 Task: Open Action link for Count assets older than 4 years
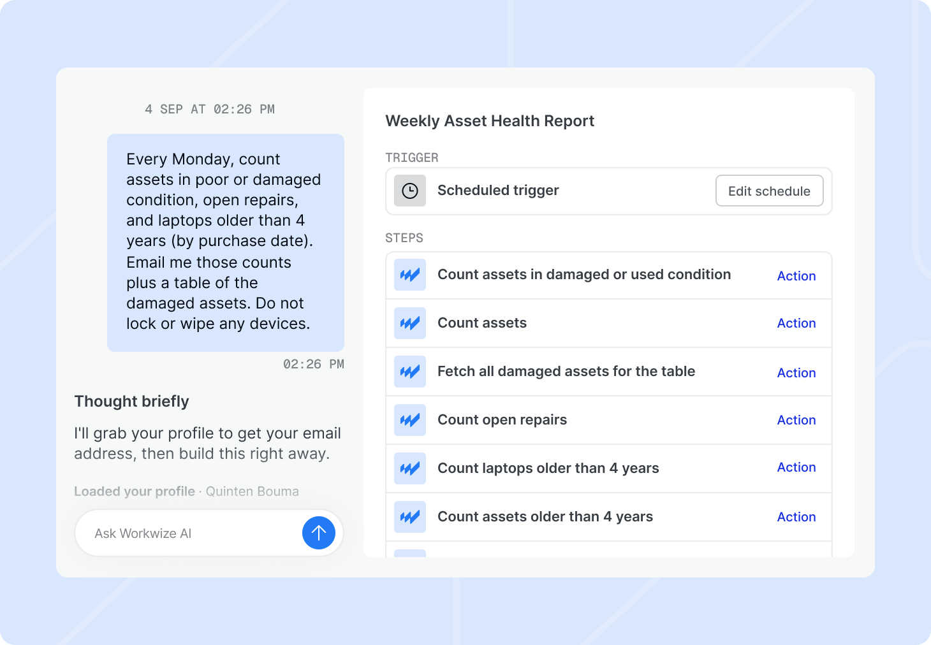(796, 517)
